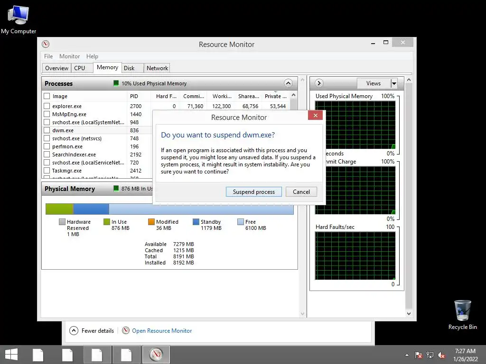The width and height of the screenshot is (486, 364).
Task: Open the Help menu
Action: [x=92, y=56]
